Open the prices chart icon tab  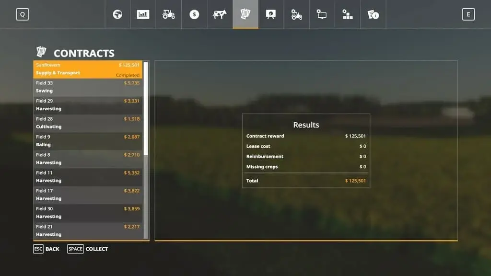(143, 14)
